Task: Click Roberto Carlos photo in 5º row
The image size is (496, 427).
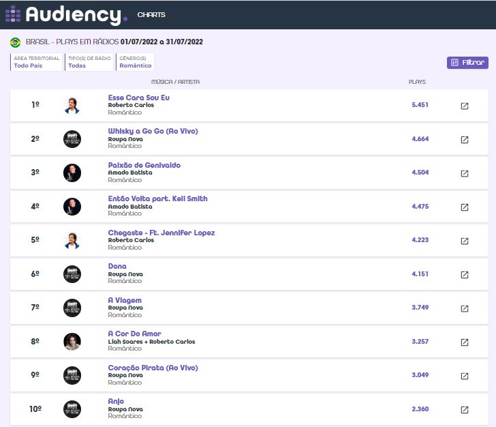Action: coord(72,240)
